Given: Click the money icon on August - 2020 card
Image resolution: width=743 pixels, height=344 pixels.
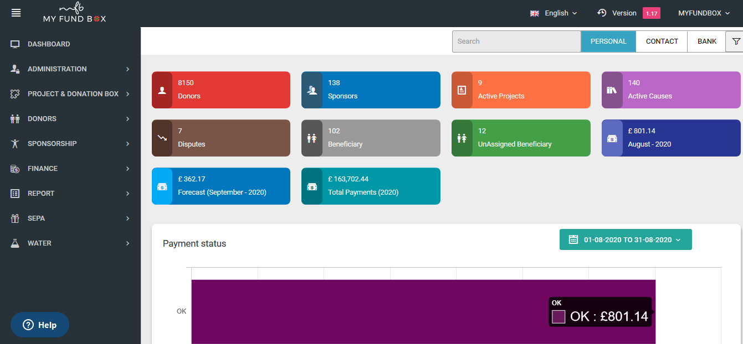Looking at the screenshot, I should click(612, 138).
